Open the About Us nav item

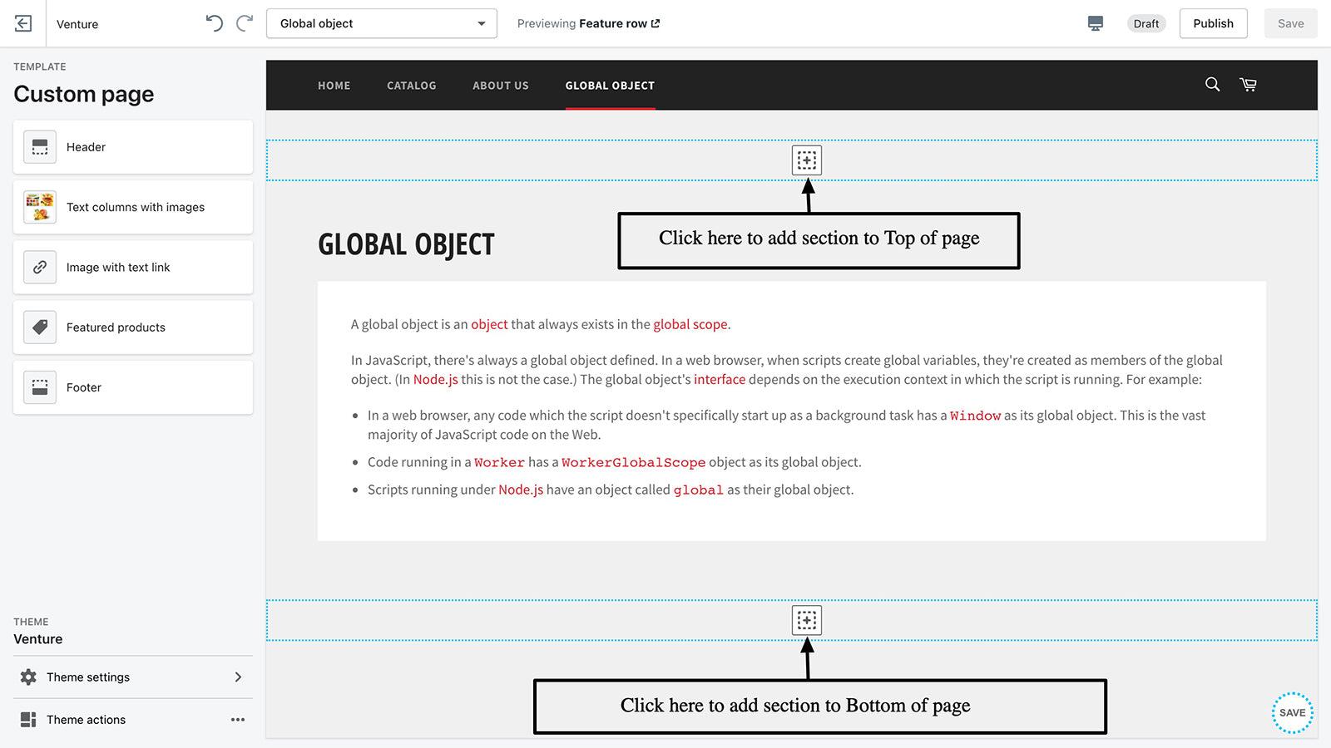(500, 86)
